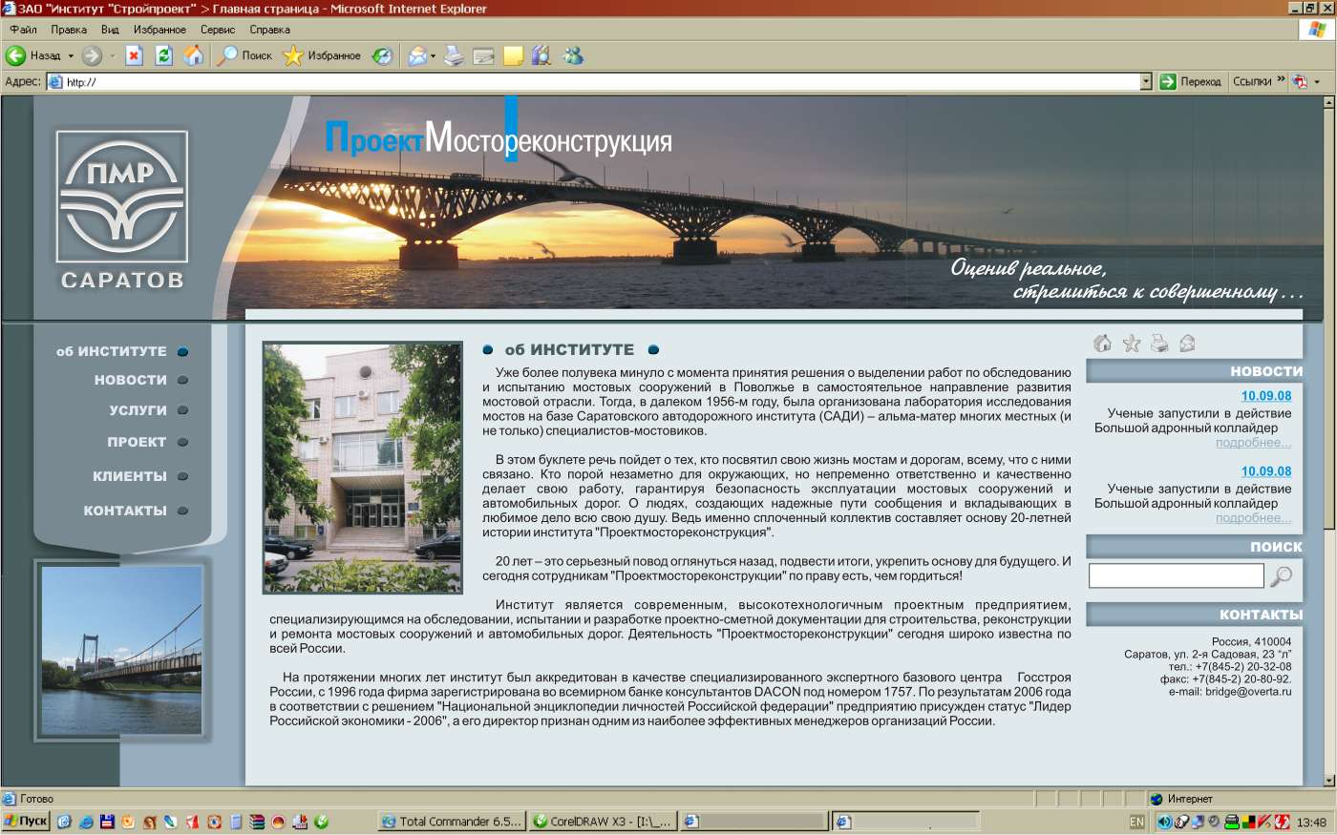Screen dimensions: 1337x835
Task: Click the magnifier button in the ПОИСК panel
Action: point(1280,574)
